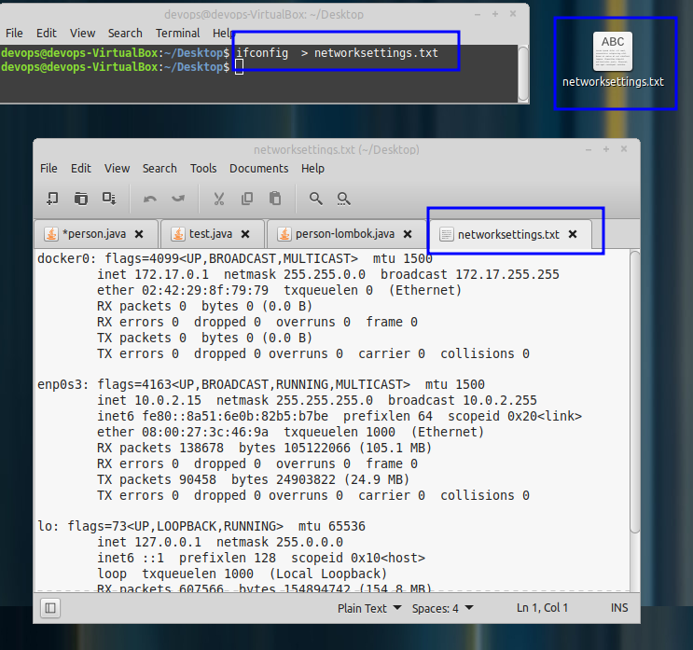Image resolution: width=693 pixels, height=650 pixels.
Task: Open the editor File menu
Action: [49, 169]
